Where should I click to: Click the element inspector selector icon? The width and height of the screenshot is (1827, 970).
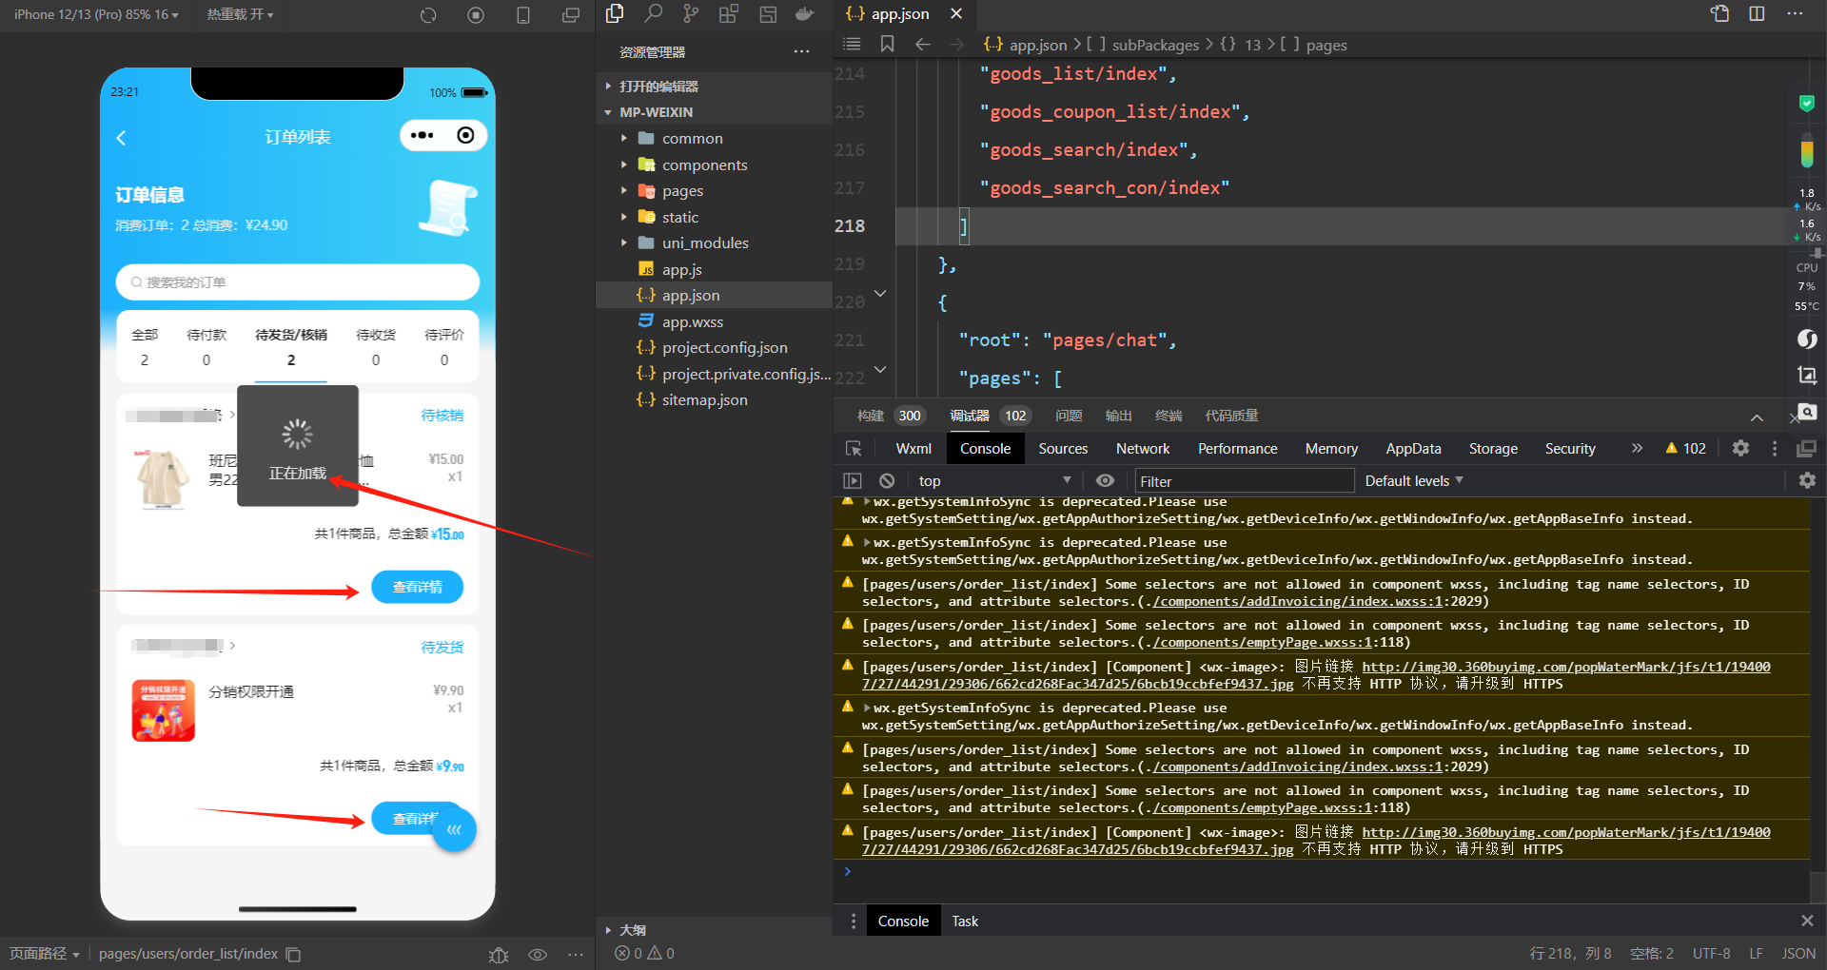(854, 449)
